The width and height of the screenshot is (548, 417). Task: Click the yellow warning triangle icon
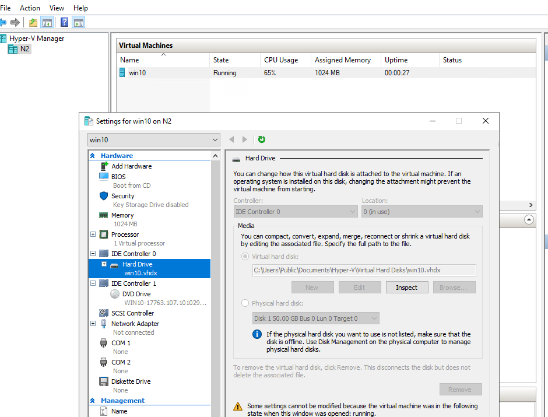[x=238, y=406]
